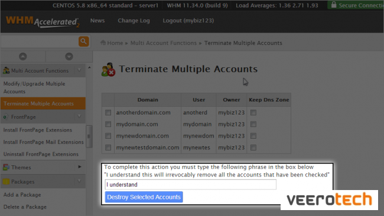
Task: Click the sidebar search input box
Action: coord(39,41)
